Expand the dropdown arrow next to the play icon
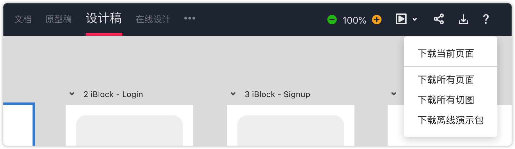 (415, 20)
